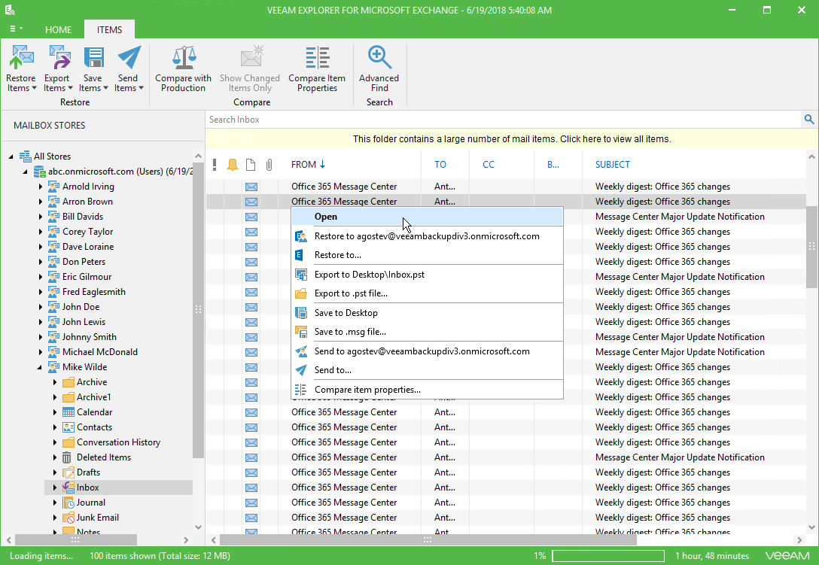The height and width of the screenshot is (565, 819).
Task: Click the mailbox tree horizontal scrollbar
Action: tap(76, 540)
